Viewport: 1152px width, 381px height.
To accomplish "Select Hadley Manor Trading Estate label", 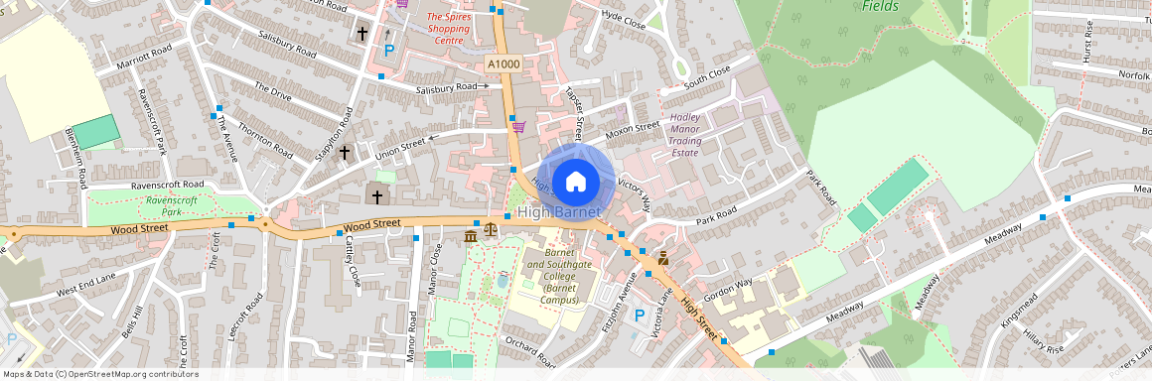I will pyautogui.click(x=685, y=135).
